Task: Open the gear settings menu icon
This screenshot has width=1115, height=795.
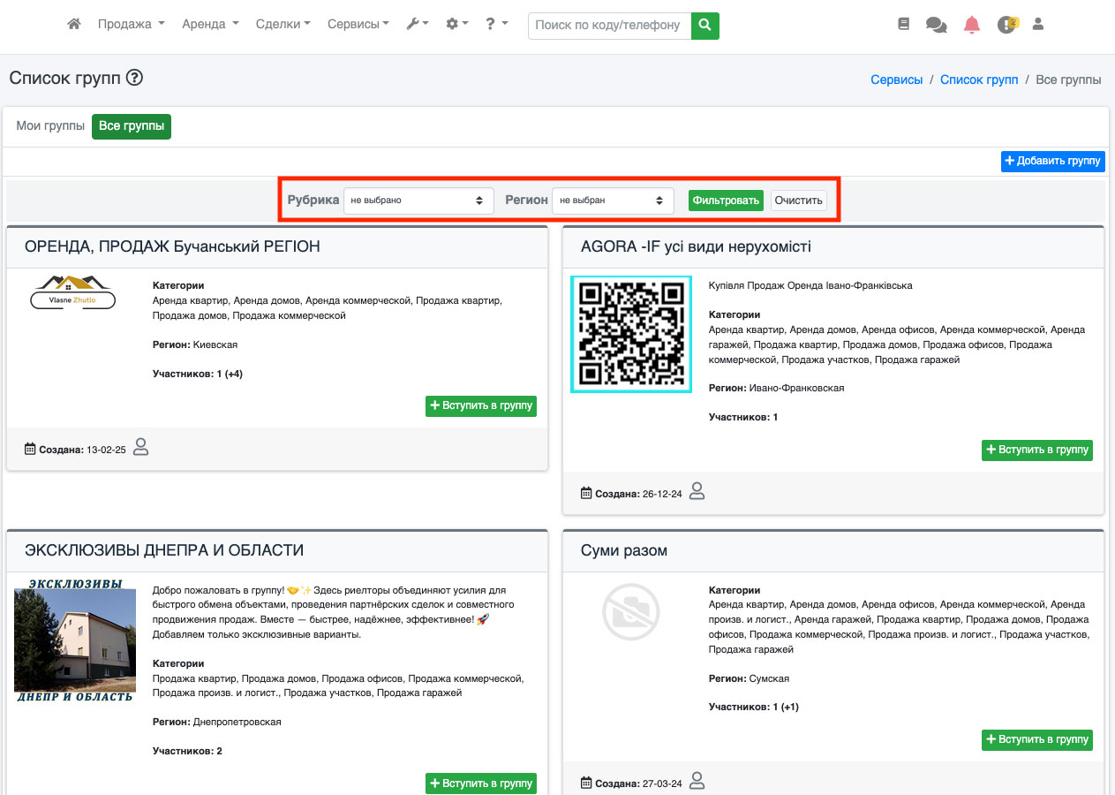Action: (456, 25)
